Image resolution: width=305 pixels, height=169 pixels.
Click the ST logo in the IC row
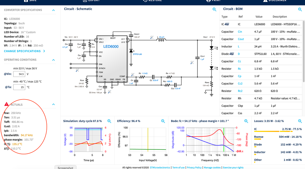(x=227, y=24)
